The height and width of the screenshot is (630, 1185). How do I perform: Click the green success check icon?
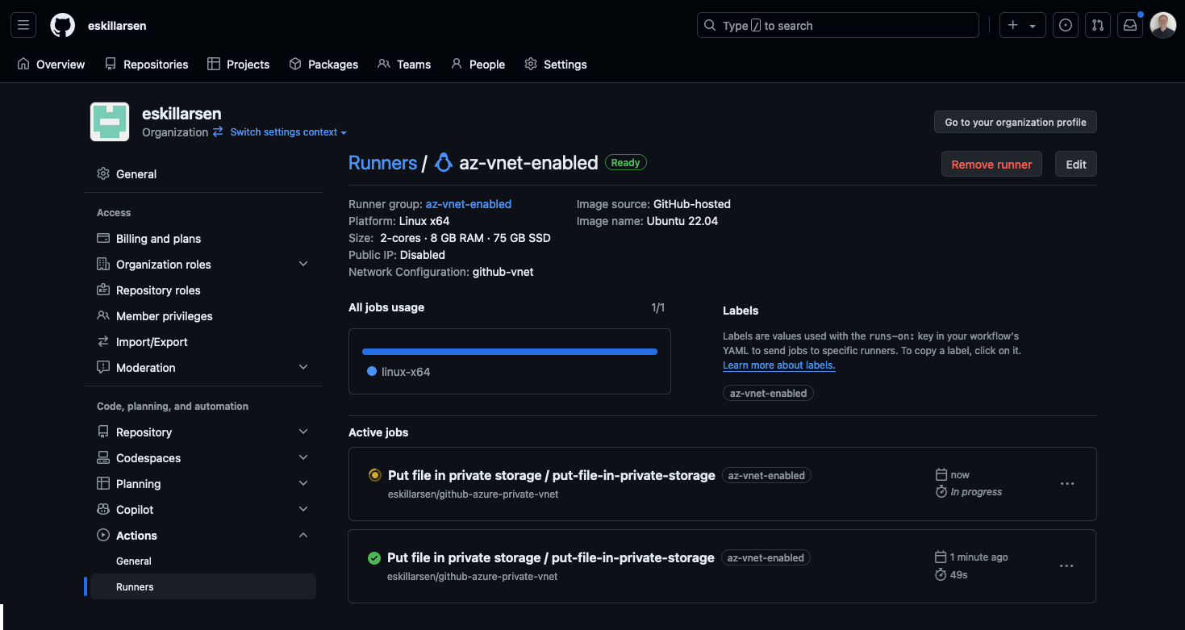[373, 557]
